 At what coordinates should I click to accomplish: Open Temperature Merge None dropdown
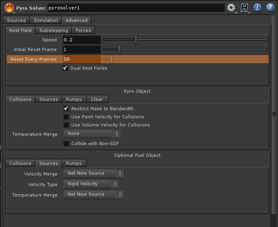(92, 134)
